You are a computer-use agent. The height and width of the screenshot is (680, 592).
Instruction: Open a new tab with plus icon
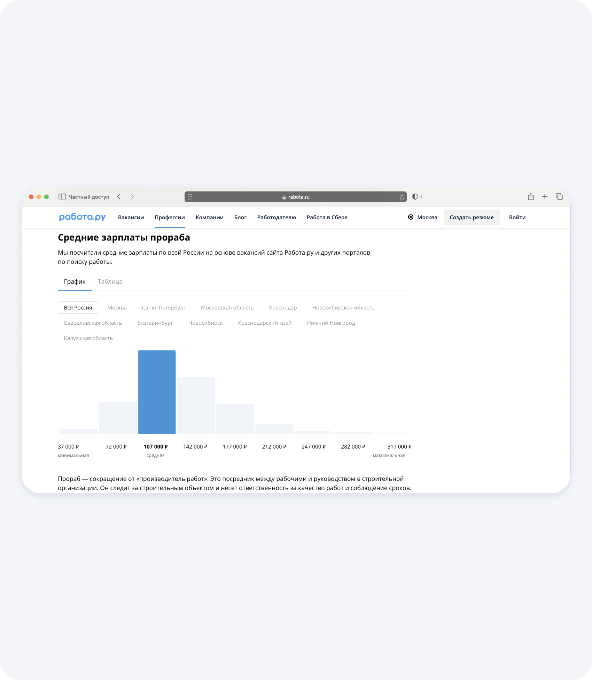(x=545, y=197)
